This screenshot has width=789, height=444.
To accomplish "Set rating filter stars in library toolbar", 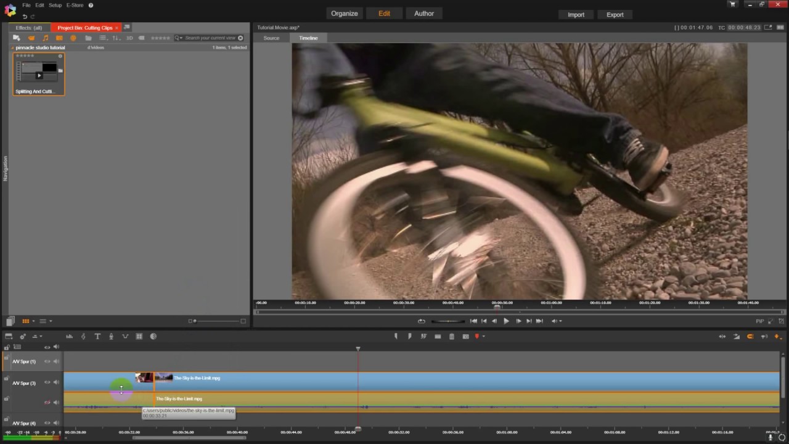I will pos(160,38).
